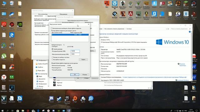The width and height of the screenshot is (200, 112).
Task: Open CCleaner desktop shortcut
Action: (x=12, y=68)
